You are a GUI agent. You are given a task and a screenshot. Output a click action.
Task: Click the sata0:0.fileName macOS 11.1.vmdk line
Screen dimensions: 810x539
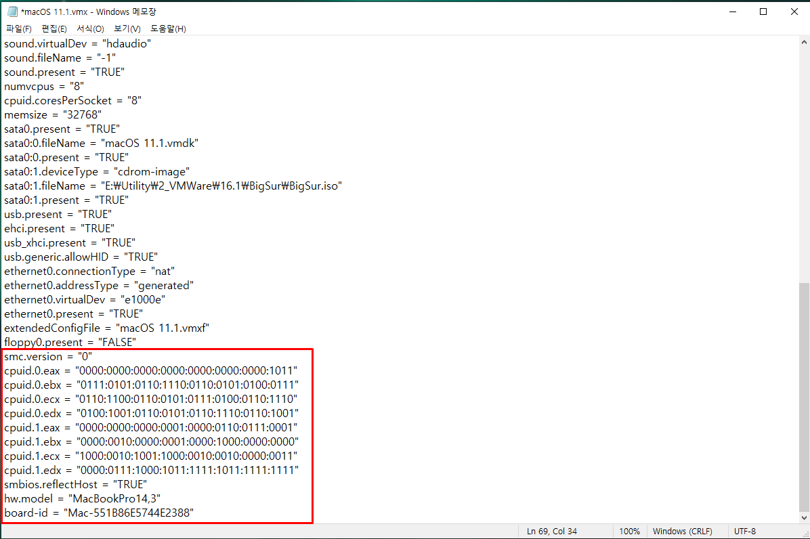[x=102, y=143]
